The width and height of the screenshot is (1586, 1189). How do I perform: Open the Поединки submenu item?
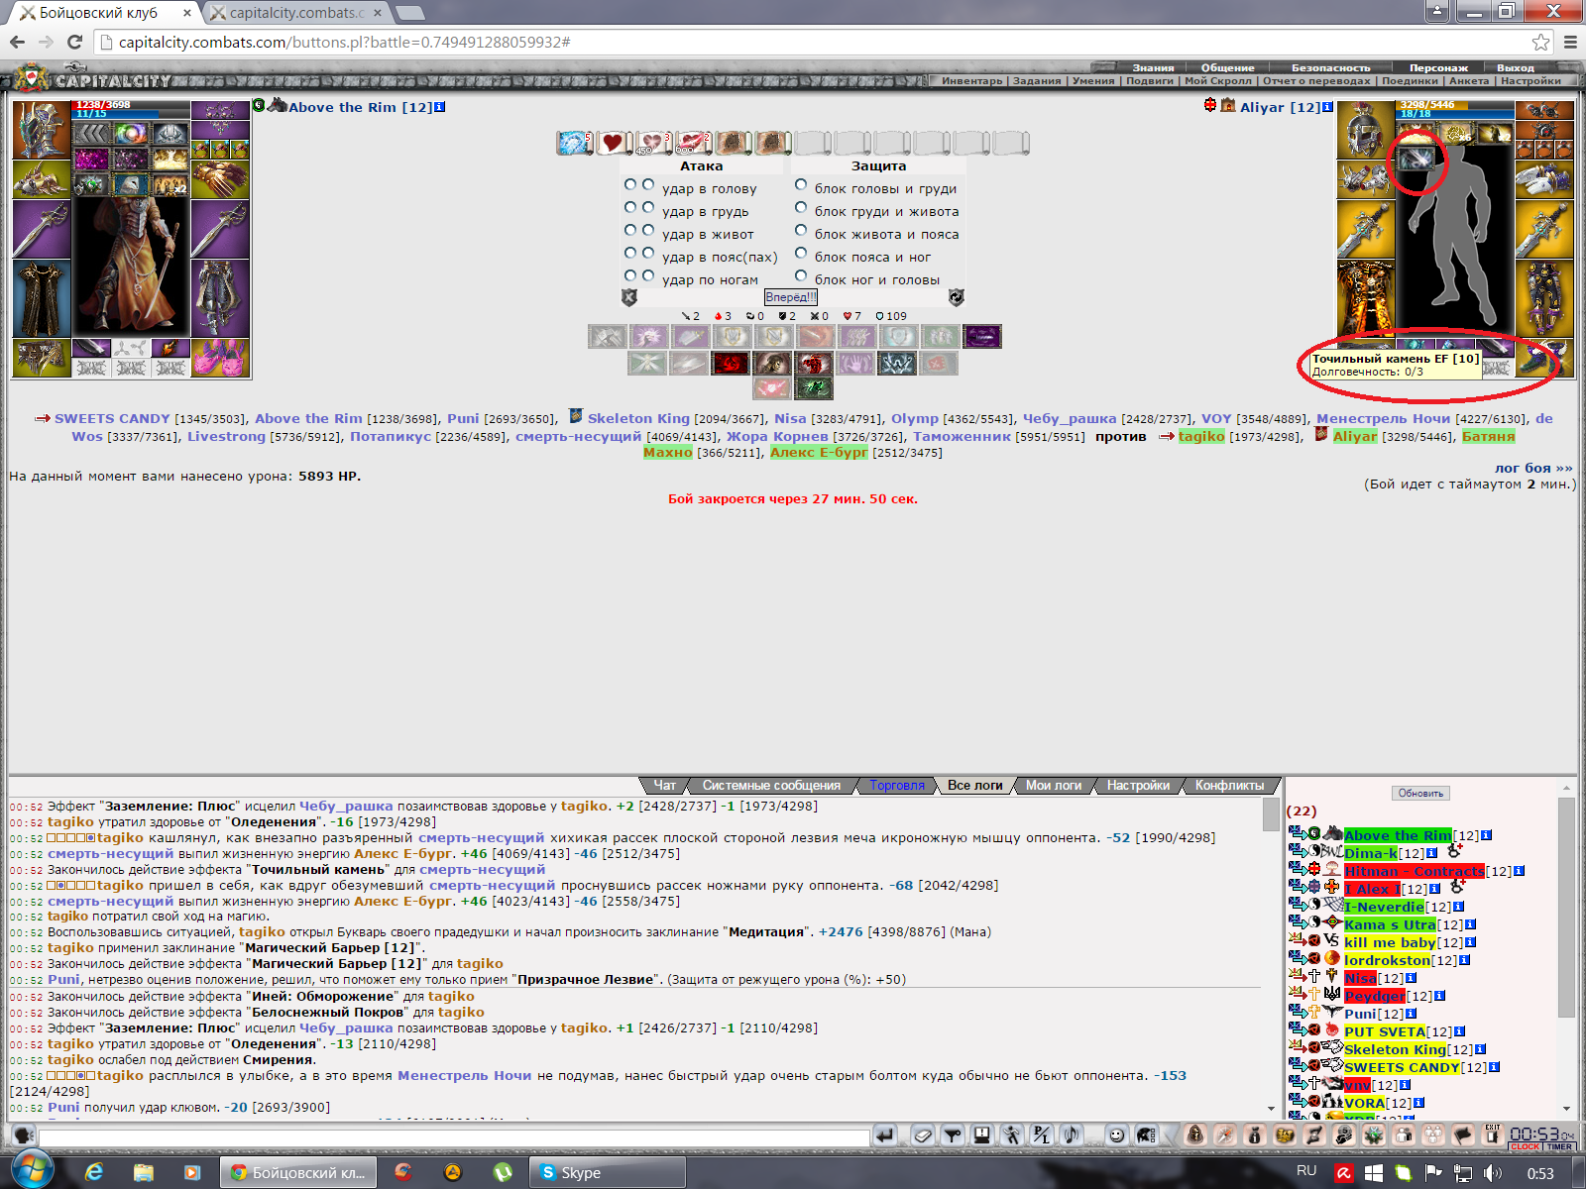coord(1410,81)
